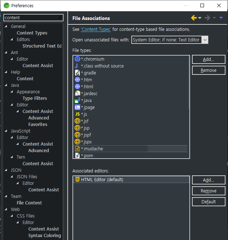Click the *.jspx web icon
This screenshot has width=228, height=240.
pos(77,142)
